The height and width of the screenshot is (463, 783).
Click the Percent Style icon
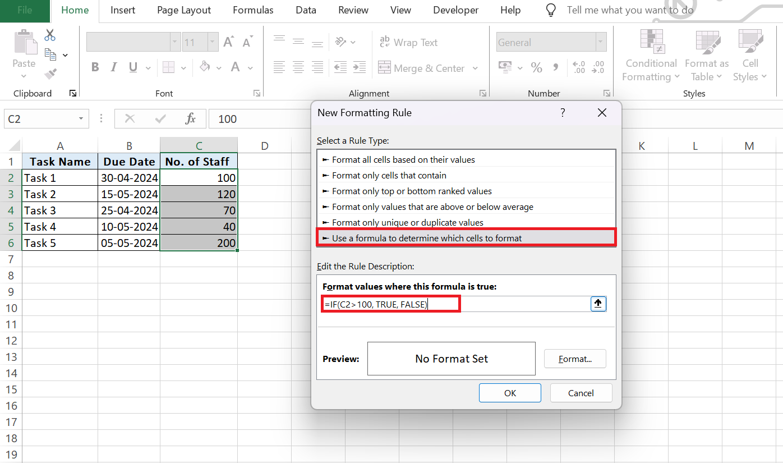(x=537, y=68)
